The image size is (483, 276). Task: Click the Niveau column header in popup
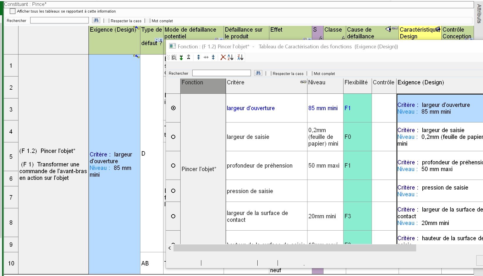(325, 86)
